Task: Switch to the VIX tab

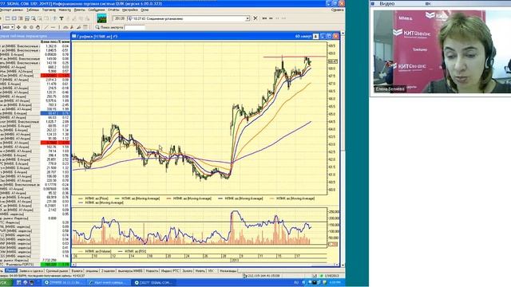Action: (211, 271)
